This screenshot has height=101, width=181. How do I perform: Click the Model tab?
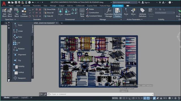(x=7, y=97)
